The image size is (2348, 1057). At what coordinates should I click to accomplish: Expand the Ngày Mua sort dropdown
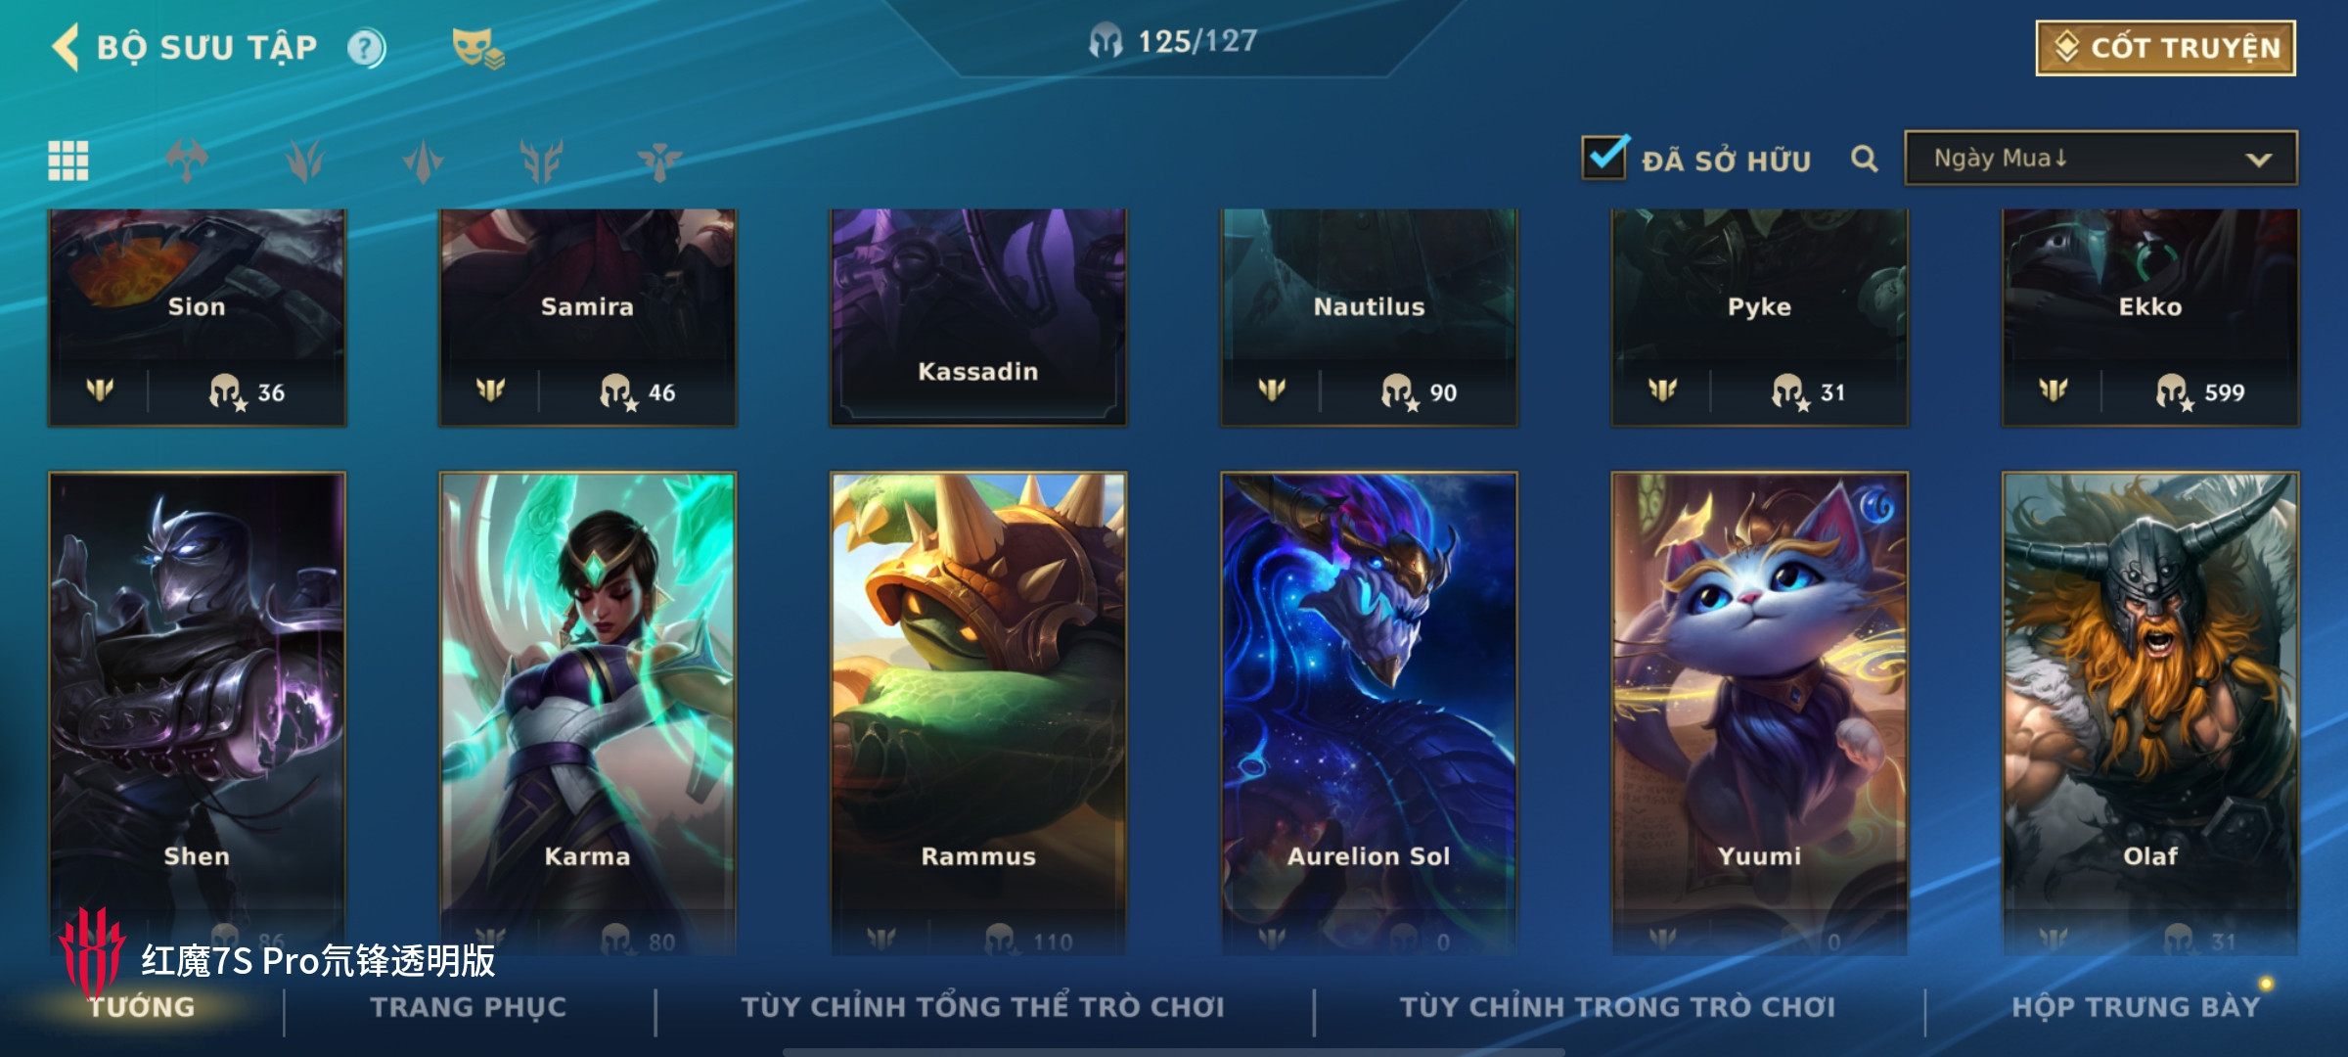click(2100, 159)
